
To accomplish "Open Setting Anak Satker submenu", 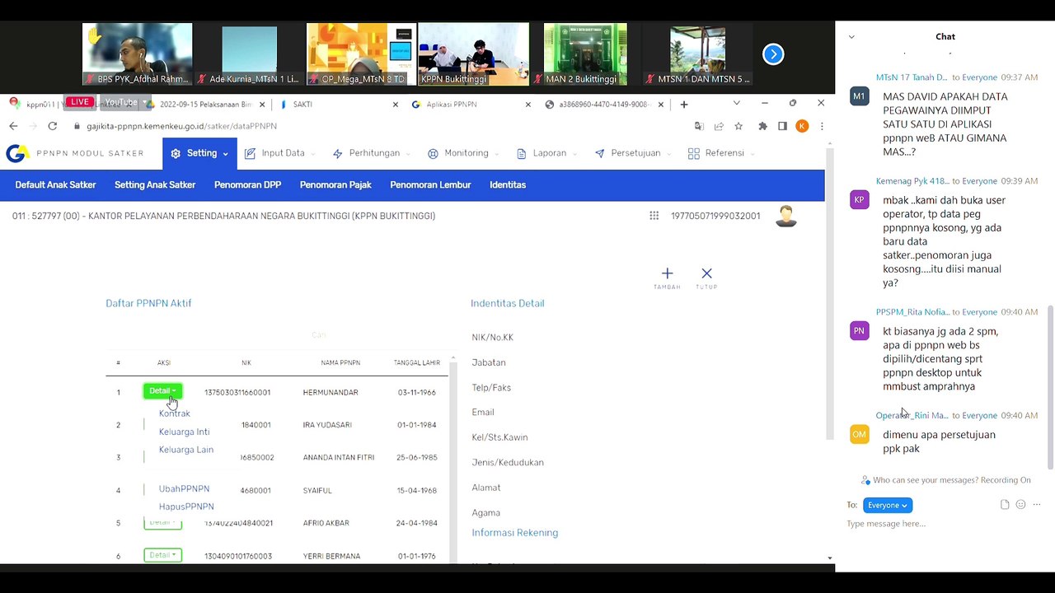I will pyautogui.click(x=155, y=184).
